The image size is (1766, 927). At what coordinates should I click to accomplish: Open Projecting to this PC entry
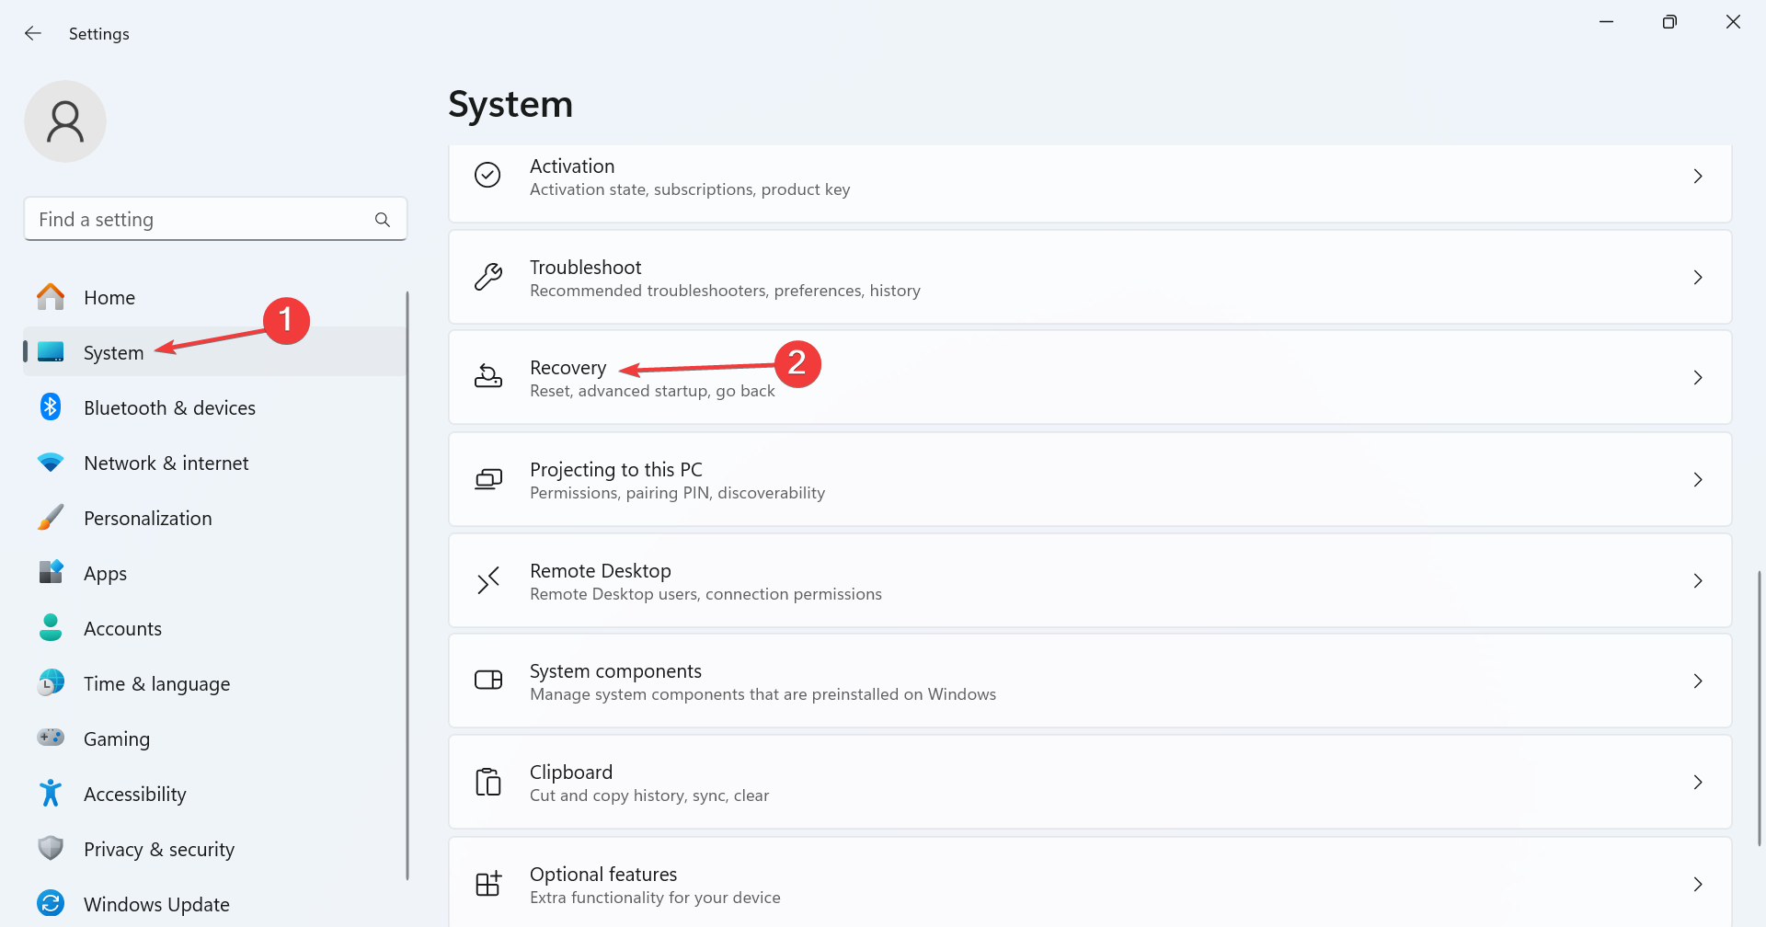click(x=1090, y=479)
